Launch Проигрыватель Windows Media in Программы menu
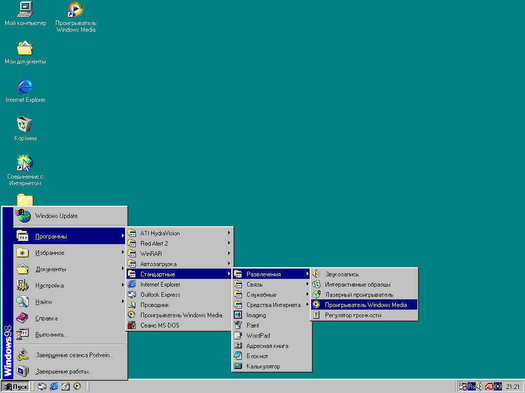 click(x=179, y=315)
